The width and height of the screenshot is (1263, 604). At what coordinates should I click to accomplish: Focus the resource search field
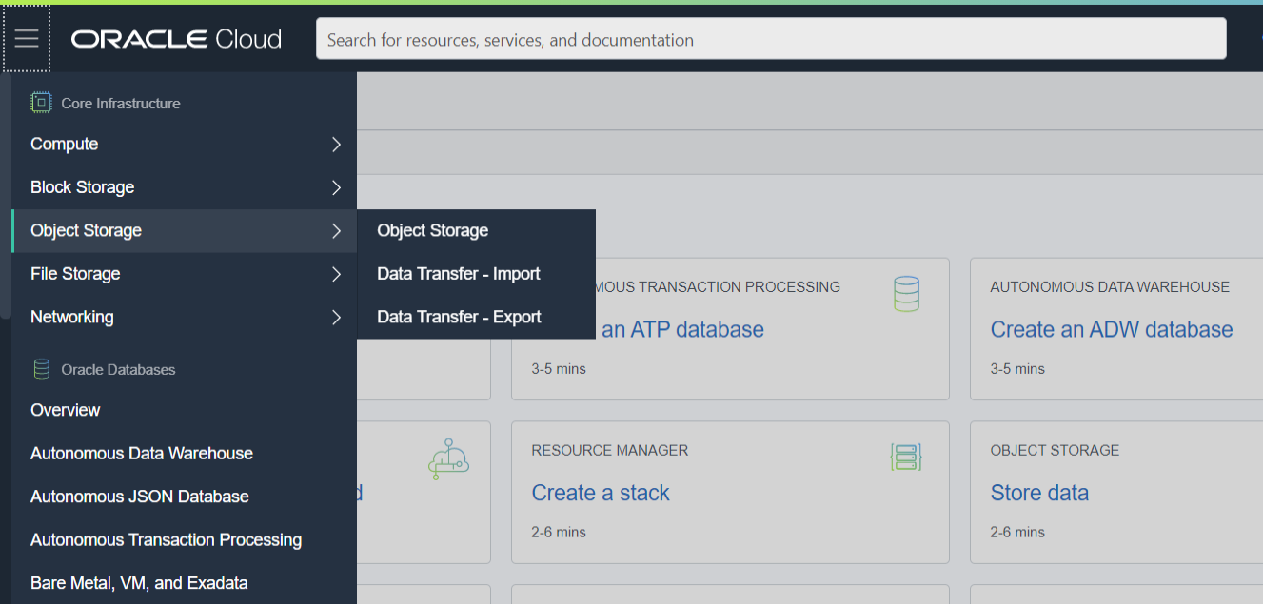771,39
